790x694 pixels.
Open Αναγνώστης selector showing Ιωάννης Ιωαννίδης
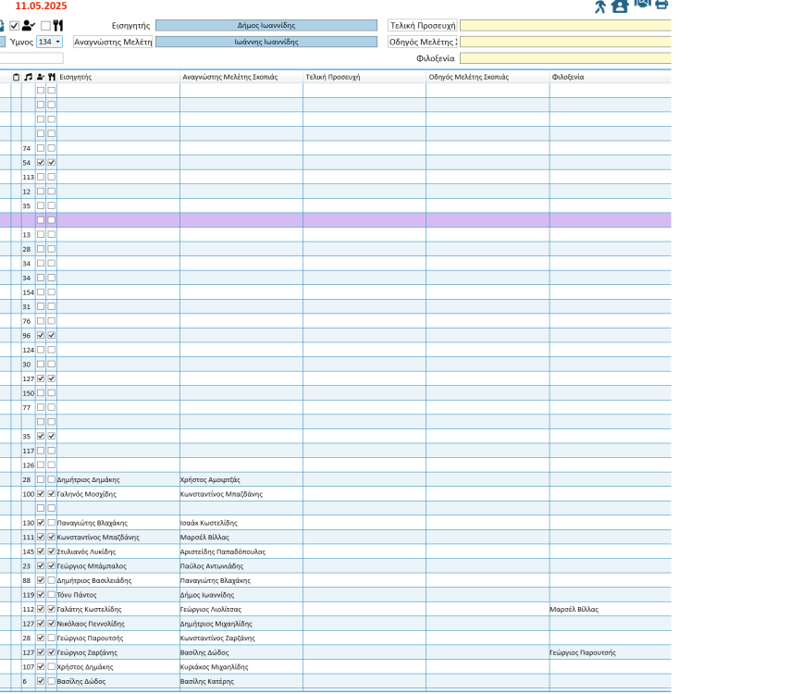266,42
